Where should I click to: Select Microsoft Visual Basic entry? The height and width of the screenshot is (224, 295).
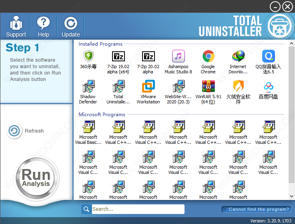[88, 133]
